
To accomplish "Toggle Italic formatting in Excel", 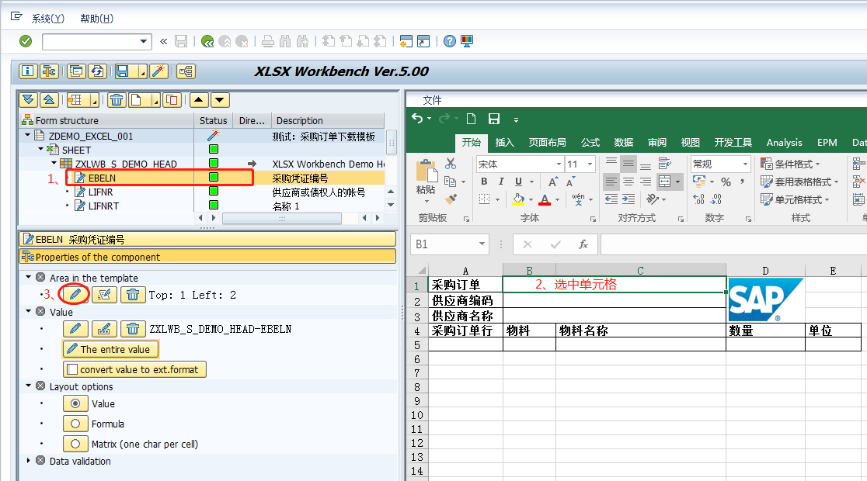I will coord(501,182).
